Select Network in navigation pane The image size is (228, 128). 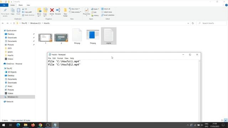10,102
